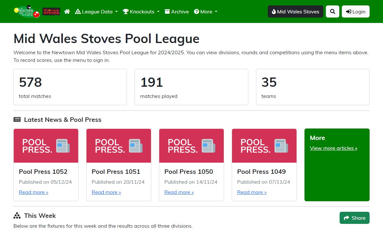383x236 pixels.
Task: Click the Pool Press 1051 banner image
Action: 119,146
